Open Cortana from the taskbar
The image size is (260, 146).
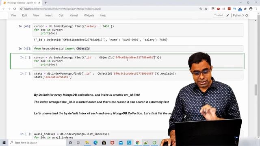(70, 142)
